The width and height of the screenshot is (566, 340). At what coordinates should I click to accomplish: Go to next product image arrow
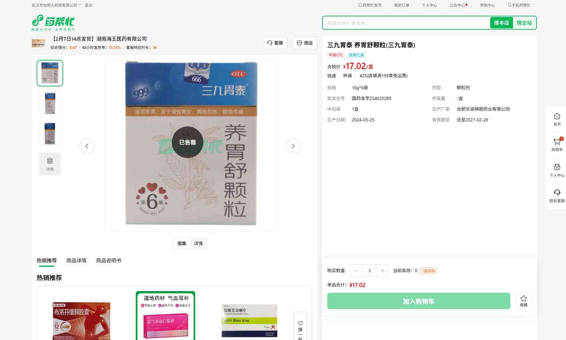[x=293, y=146]
